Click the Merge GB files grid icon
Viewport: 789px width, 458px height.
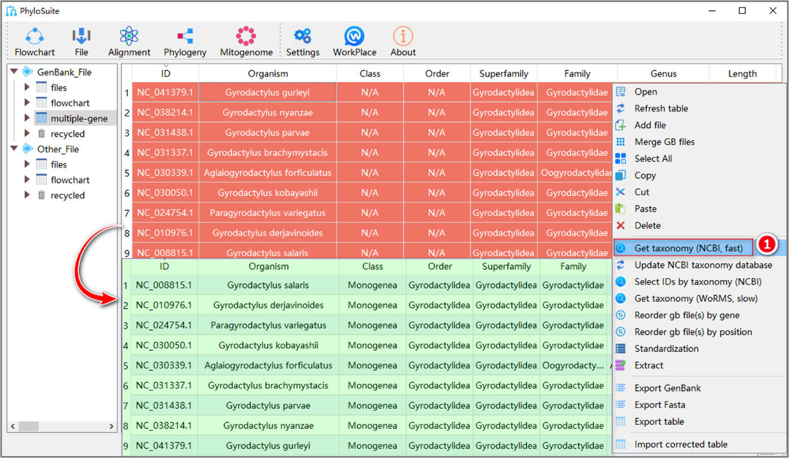[620, 142]
